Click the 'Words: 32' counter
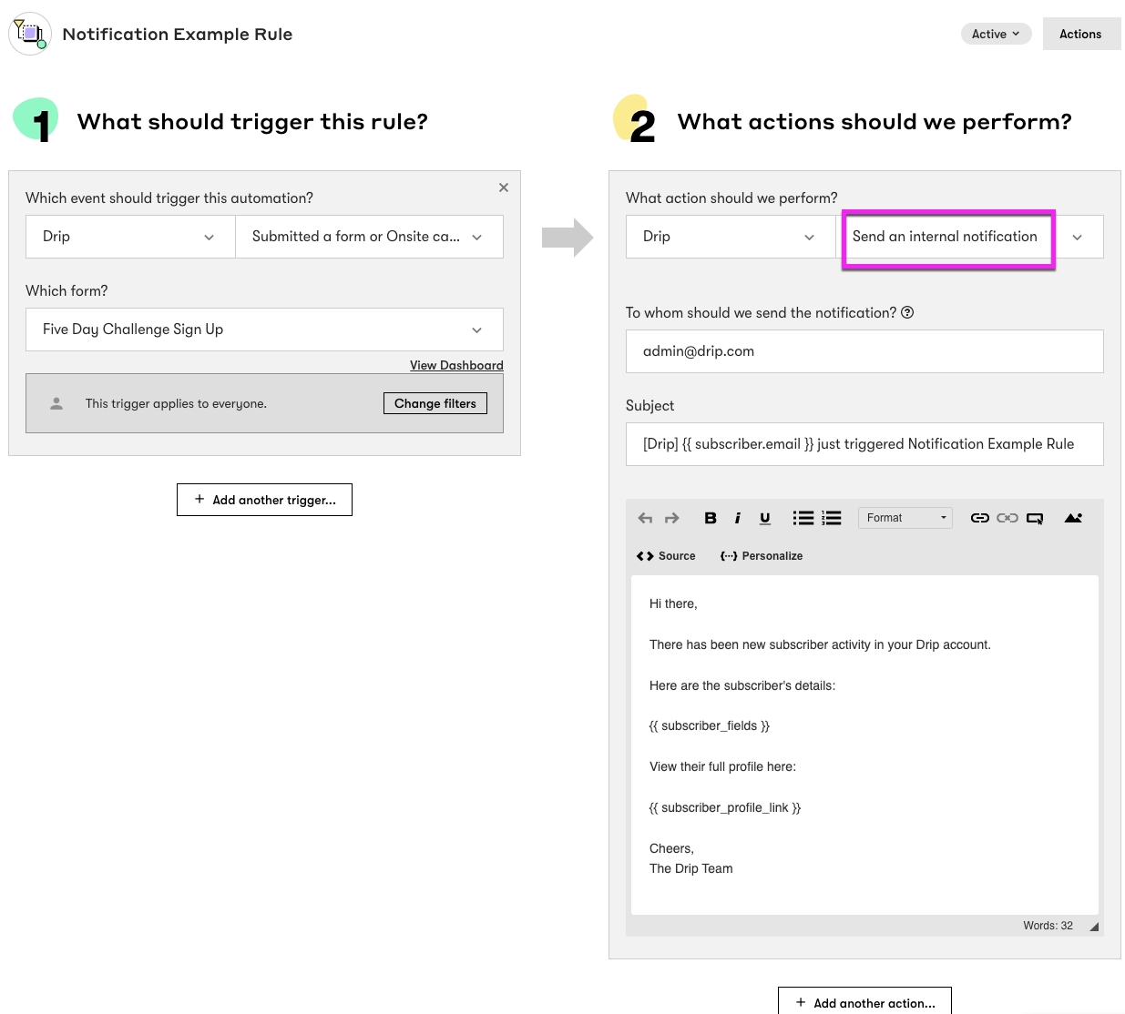 [1048, 926]
